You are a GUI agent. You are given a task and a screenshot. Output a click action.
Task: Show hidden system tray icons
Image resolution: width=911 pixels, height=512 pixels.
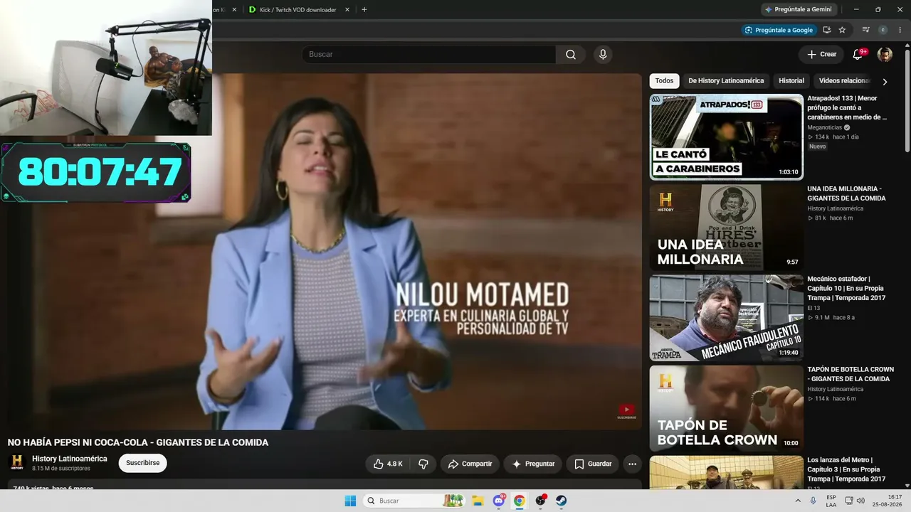tap(798, 501)
